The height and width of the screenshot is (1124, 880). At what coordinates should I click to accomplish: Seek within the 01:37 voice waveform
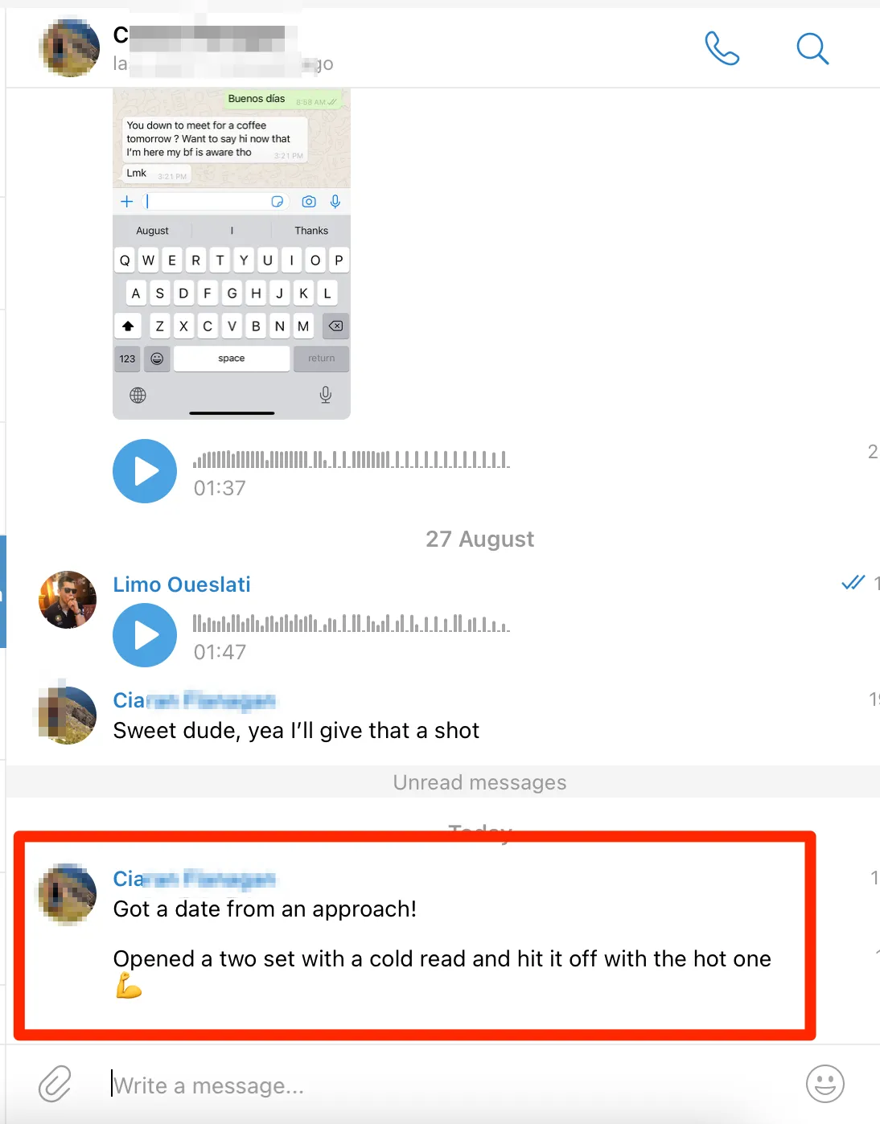(x=352, y=459)
